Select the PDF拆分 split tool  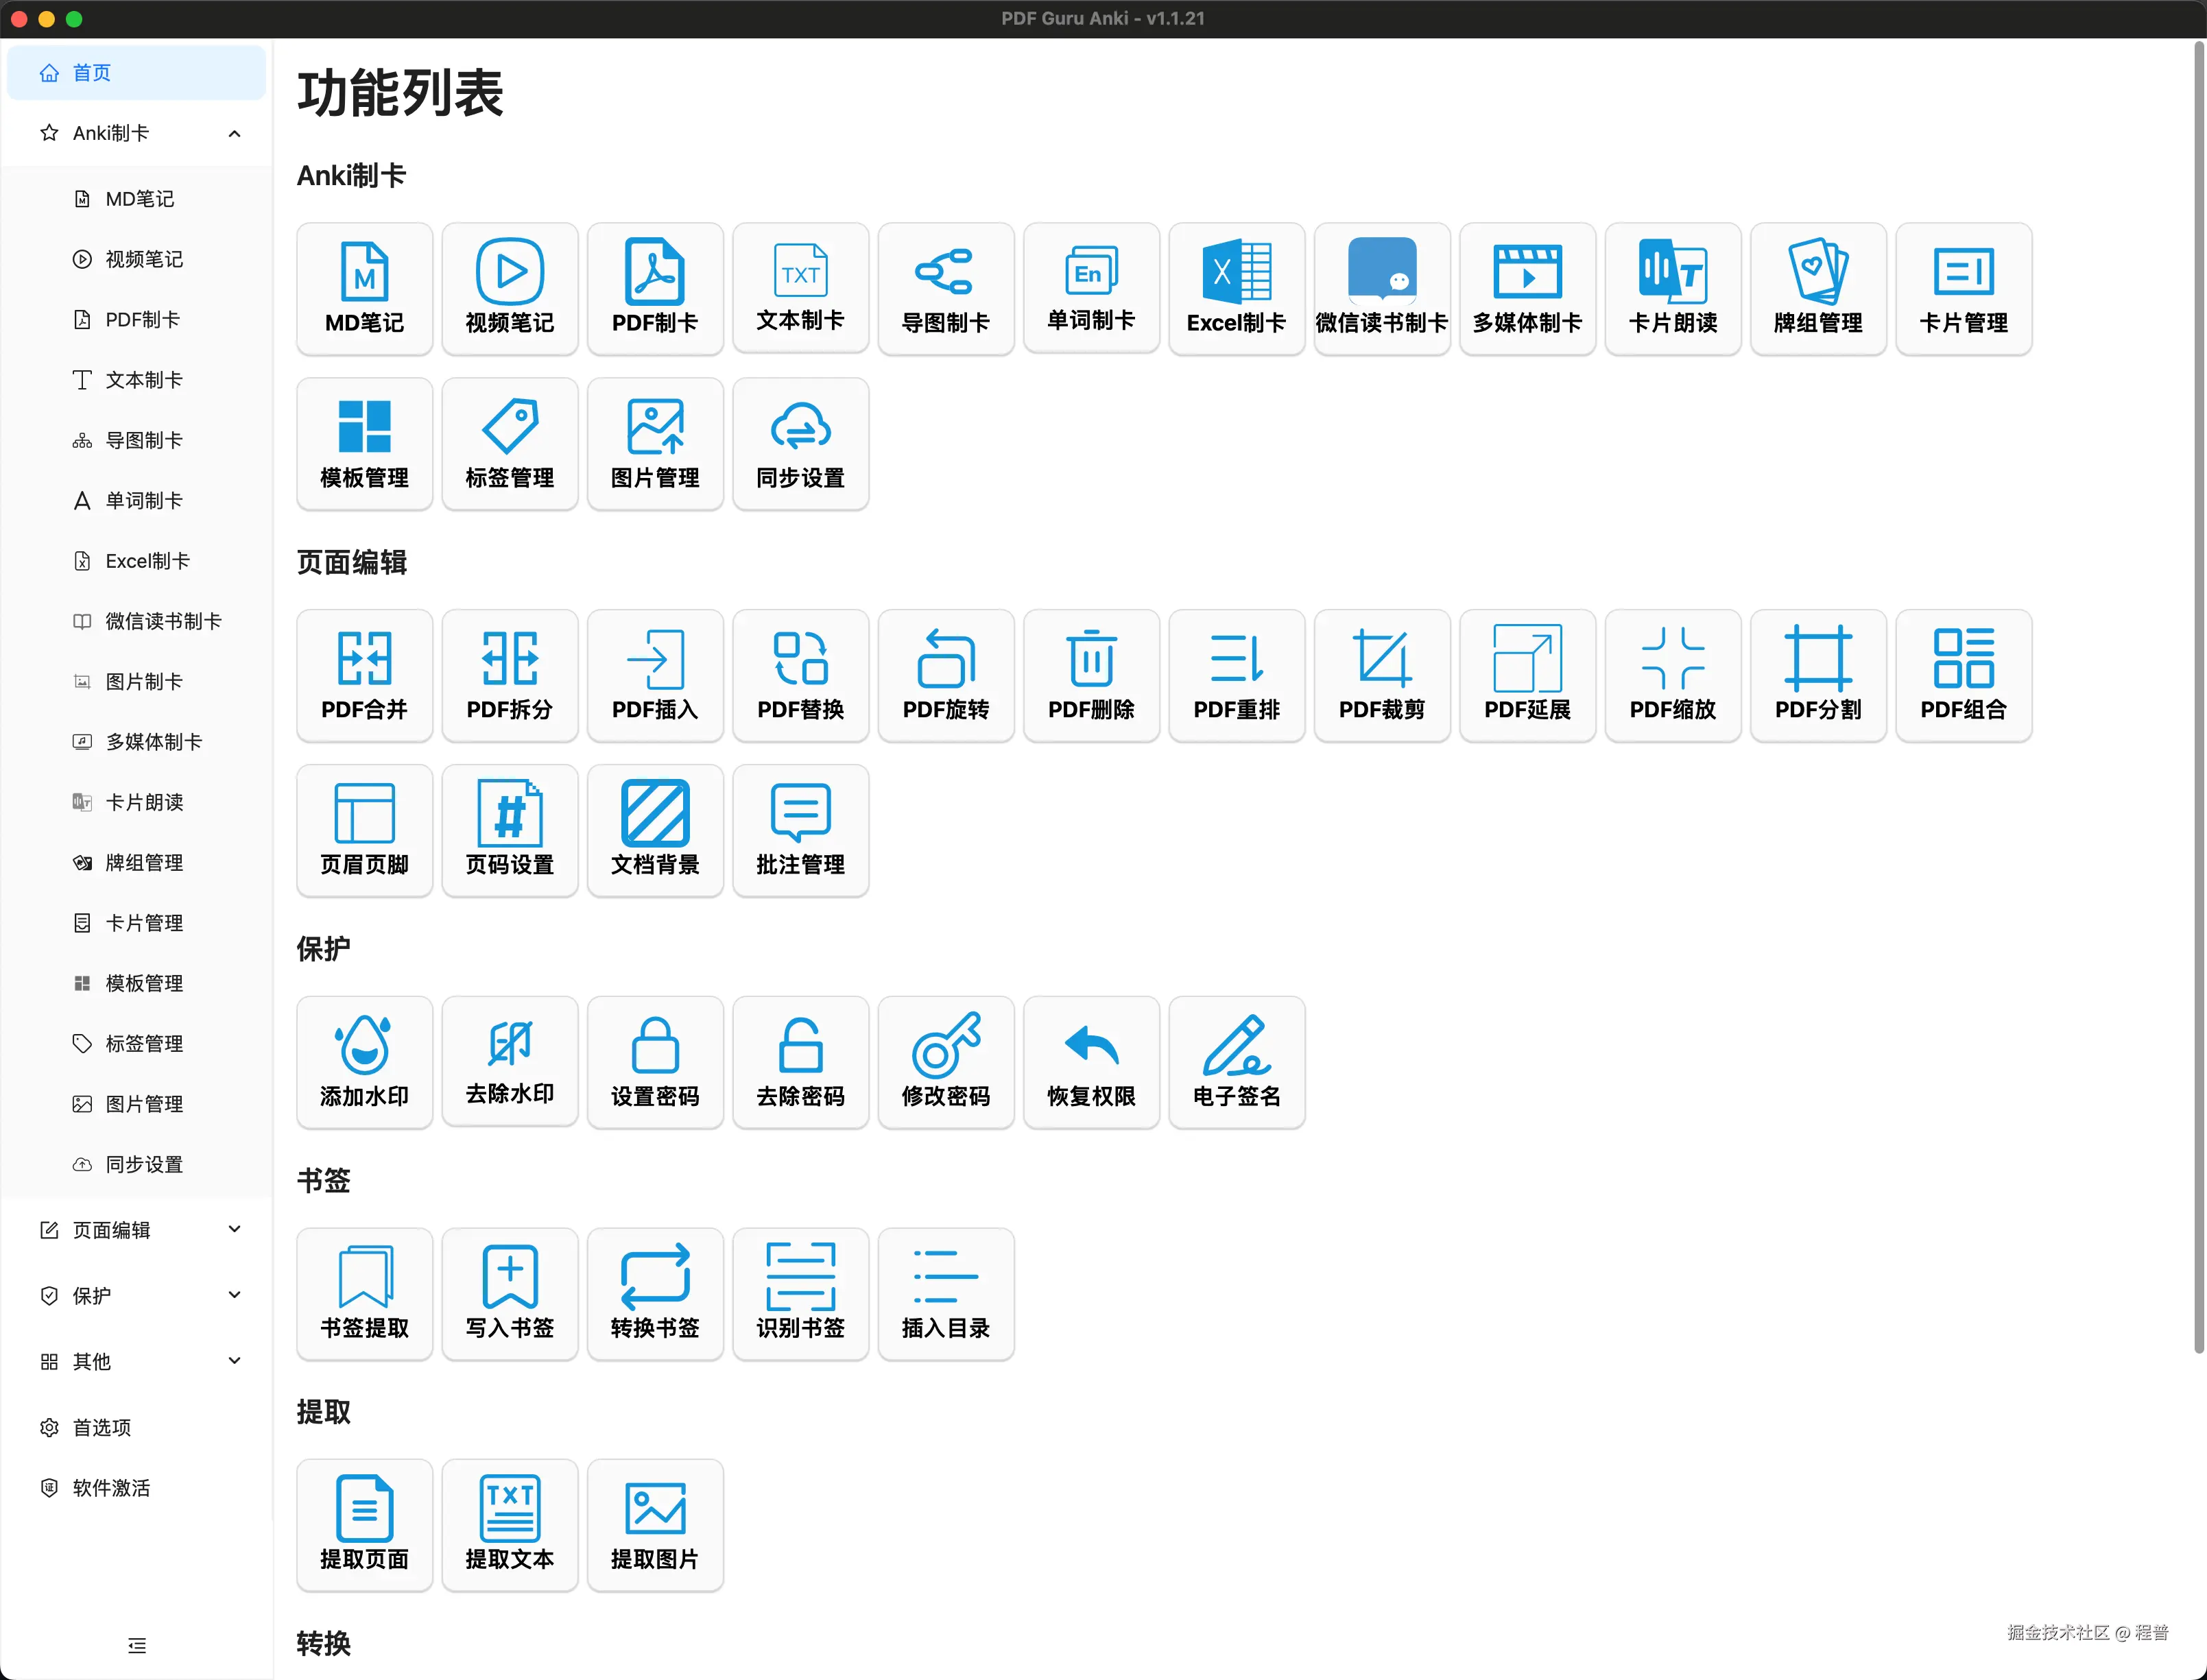(509, 675)
